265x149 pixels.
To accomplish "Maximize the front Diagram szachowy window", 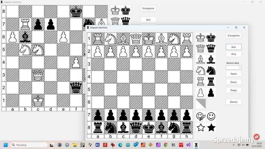I will pyautogui.click(x=236, y=28).
